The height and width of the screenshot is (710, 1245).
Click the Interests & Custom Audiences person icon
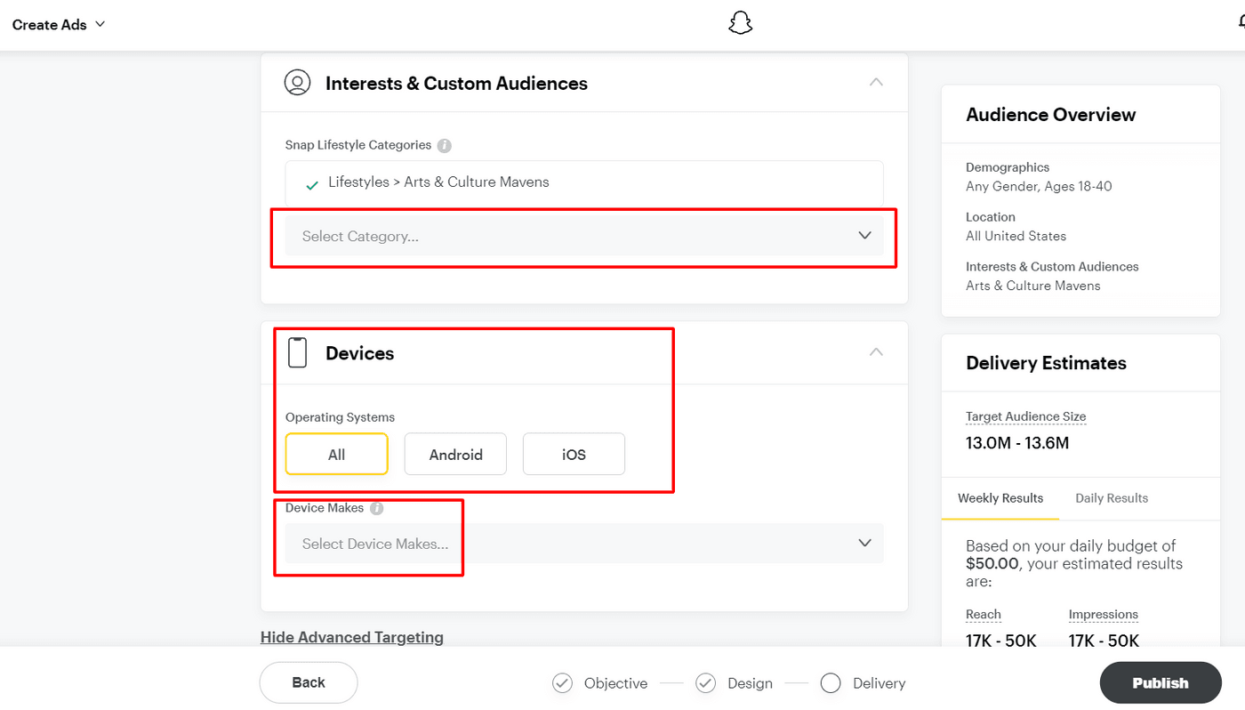tap(297, 82)
